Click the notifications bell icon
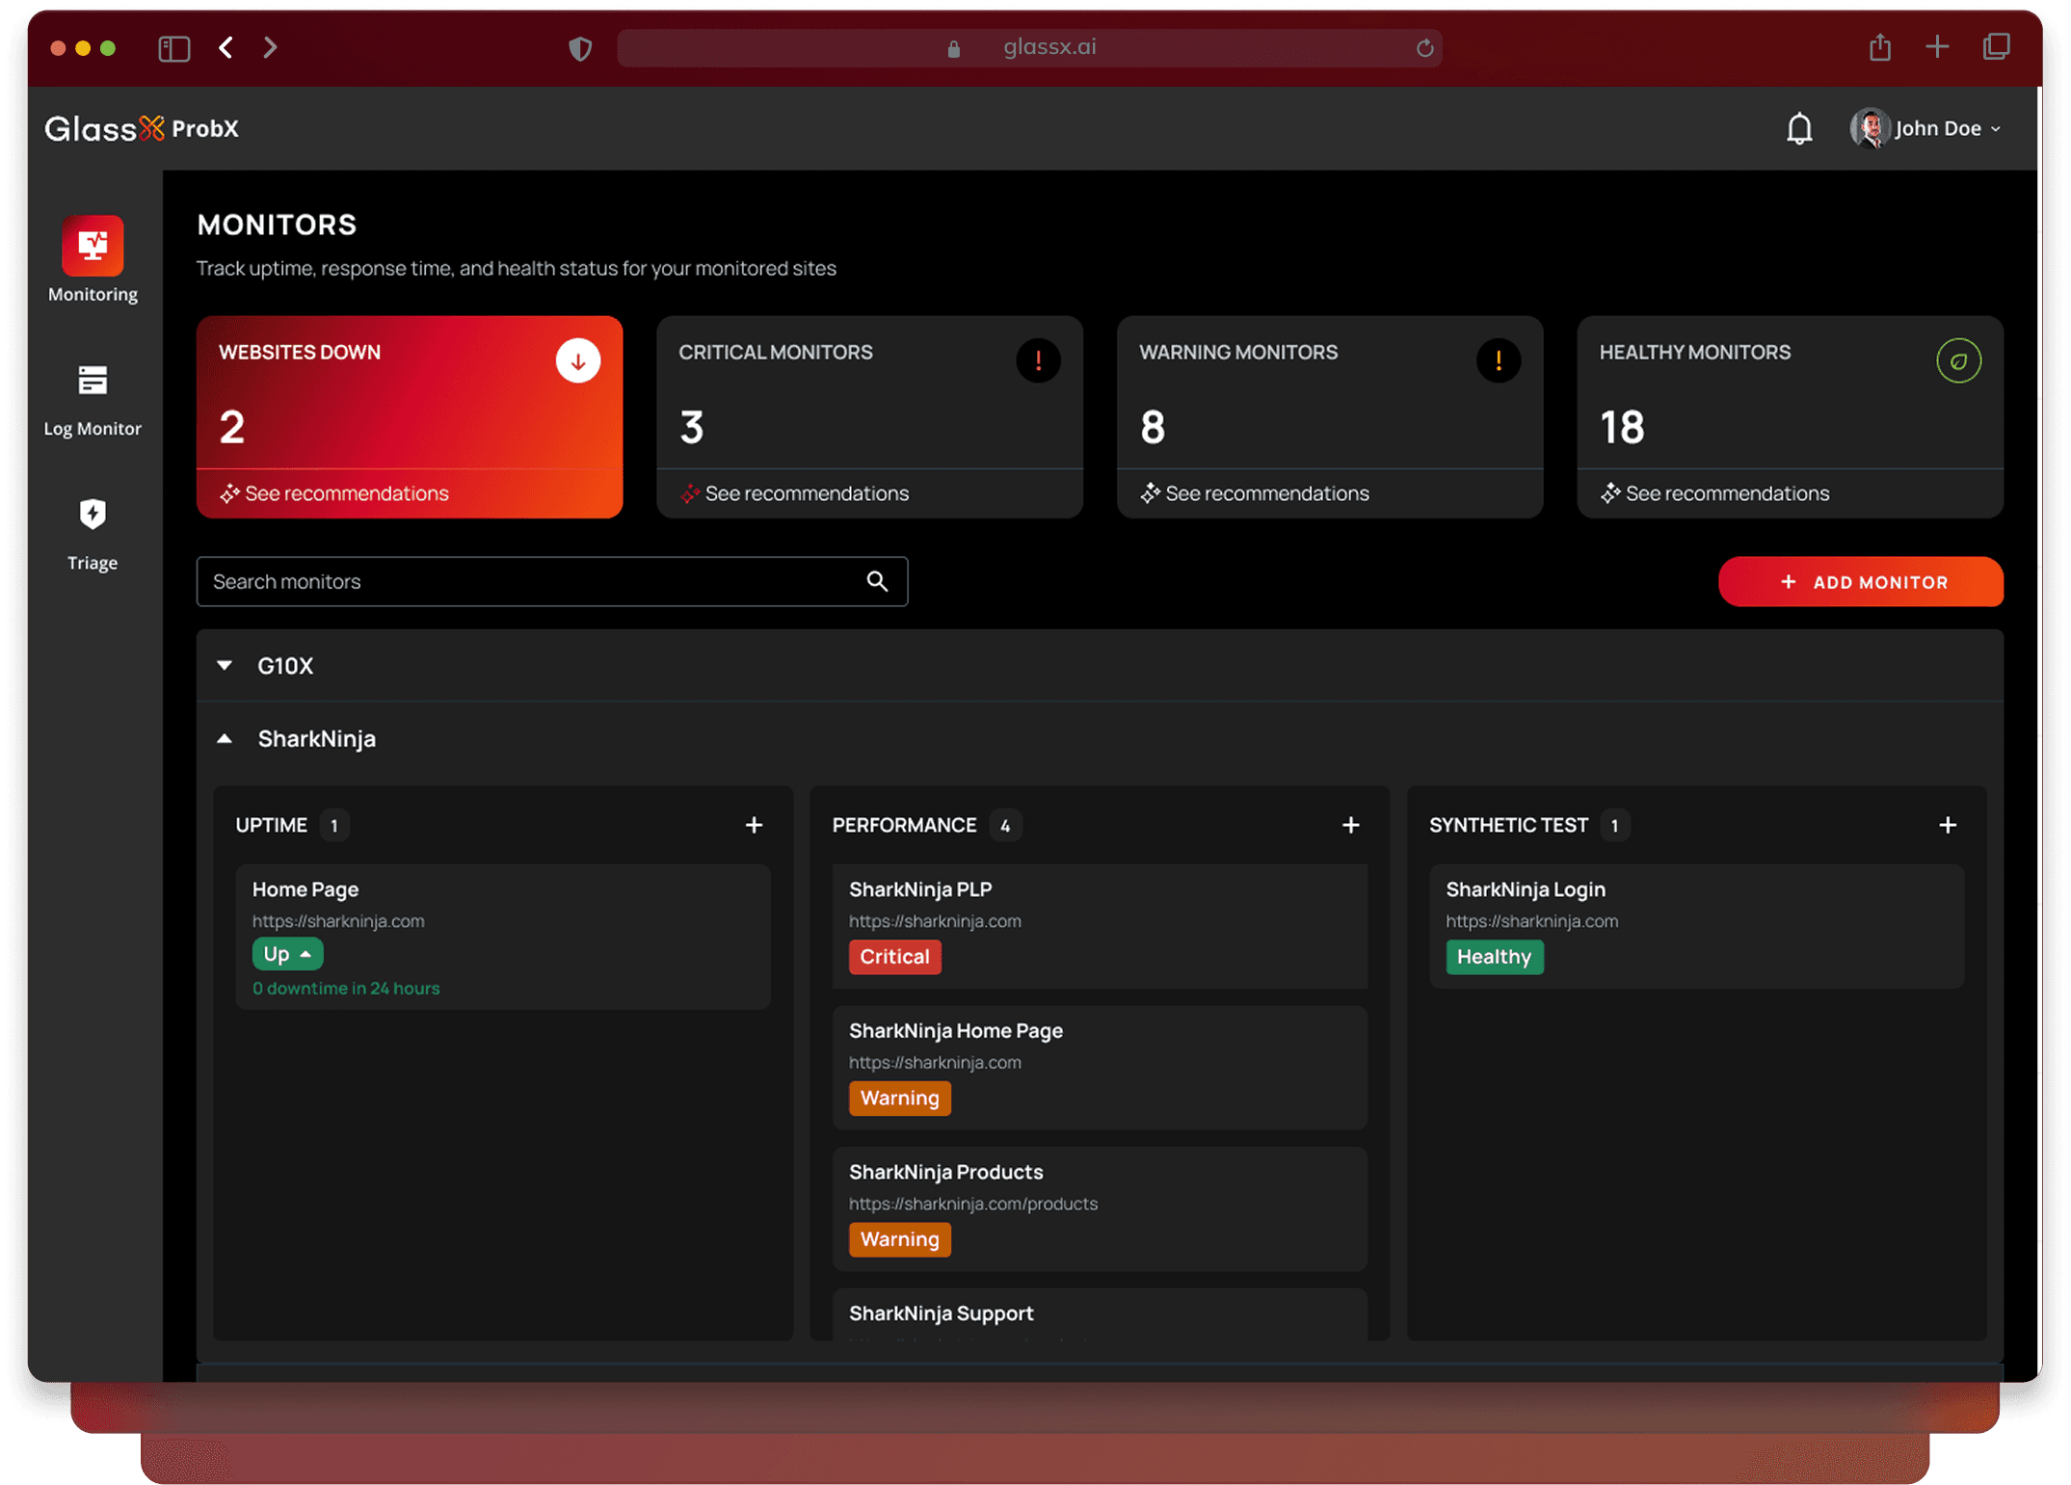This screenshot has height=1485, width=2071. 1798,128
